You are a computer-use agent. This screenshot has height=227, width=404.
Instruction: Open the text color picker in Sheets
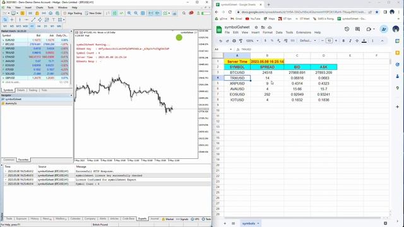pyautogui.click(x=364, y=40)
